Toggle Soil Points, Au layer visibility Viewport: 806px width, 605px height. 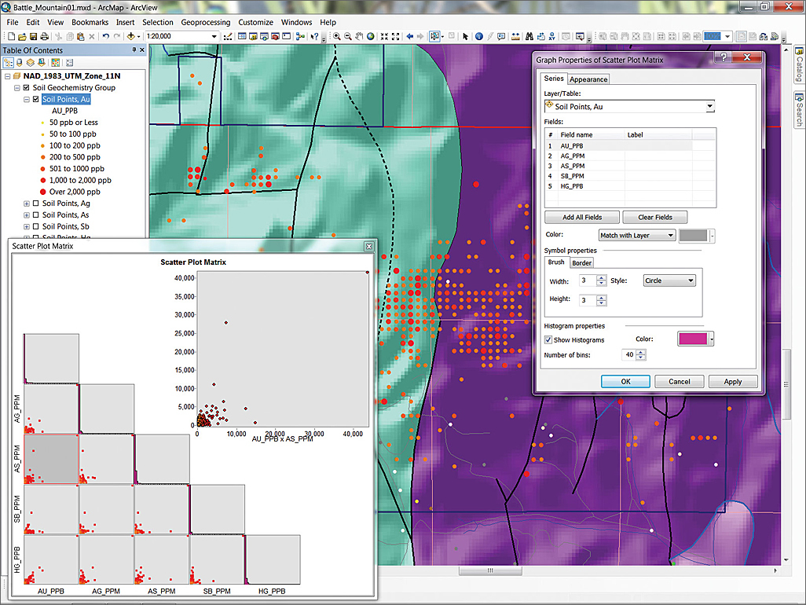(x=36, y=100)
